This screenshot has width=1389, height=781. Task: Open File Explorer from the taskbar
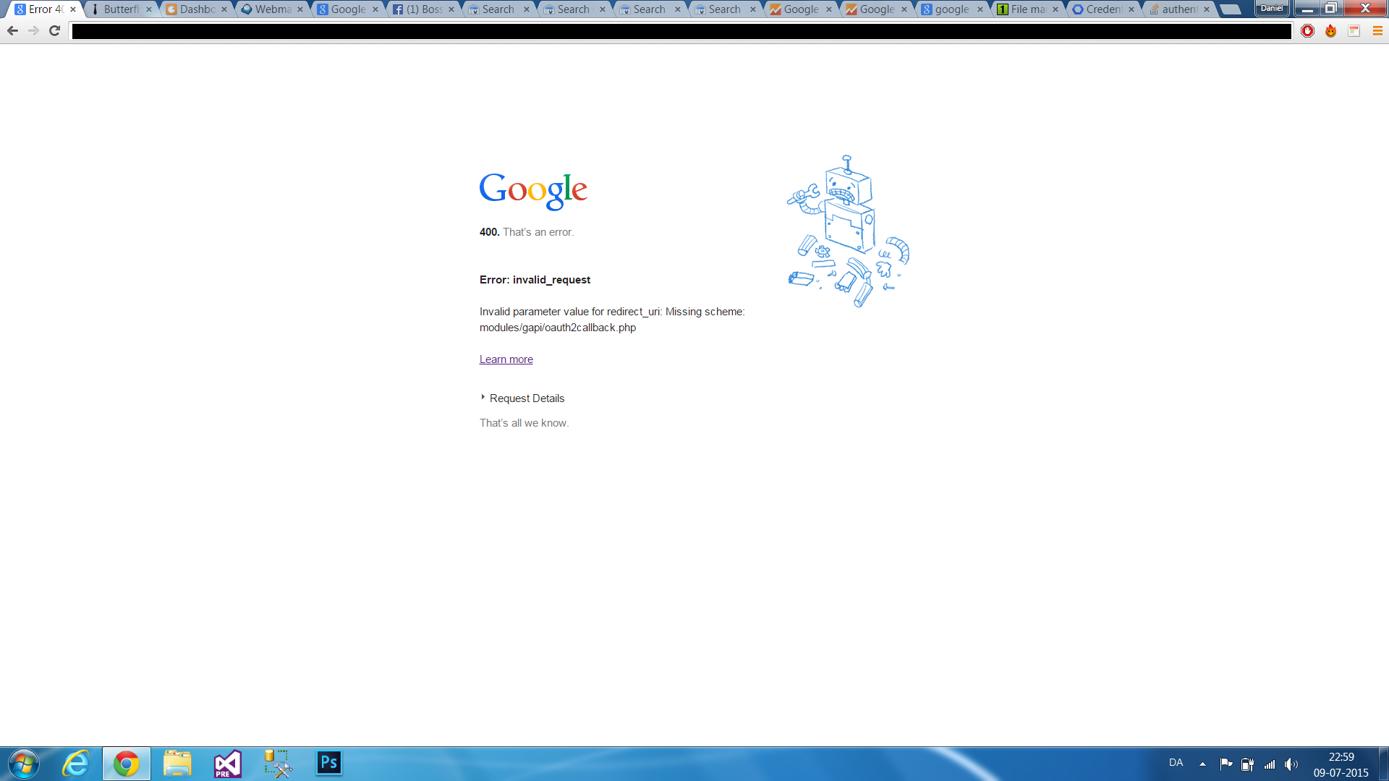tap(177, 764)
